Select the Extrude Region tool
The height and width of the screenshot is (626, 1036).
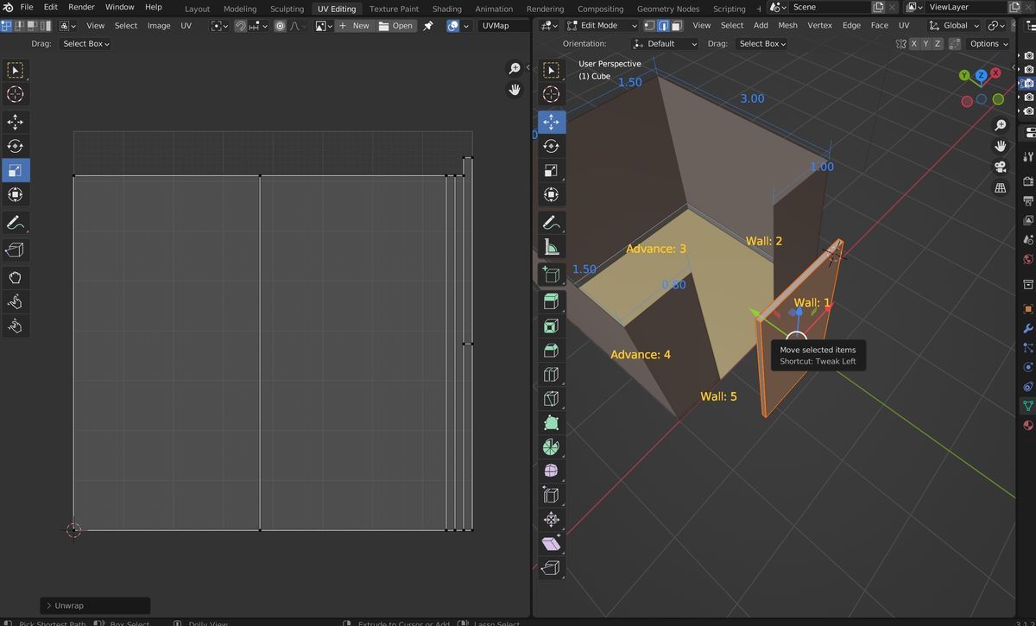point(552,301)
